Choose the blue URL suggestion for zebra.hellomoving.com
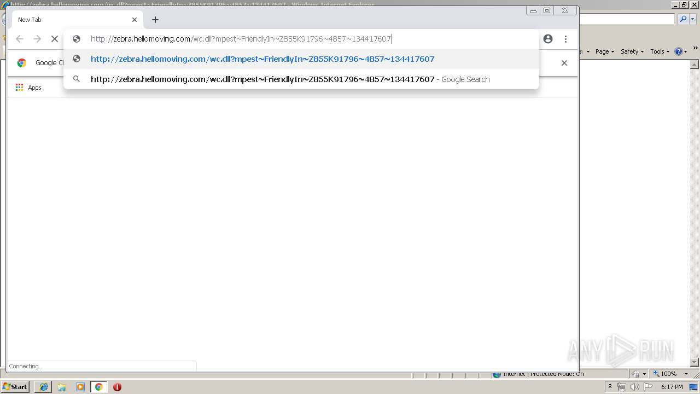 click(x=301, y=59)
